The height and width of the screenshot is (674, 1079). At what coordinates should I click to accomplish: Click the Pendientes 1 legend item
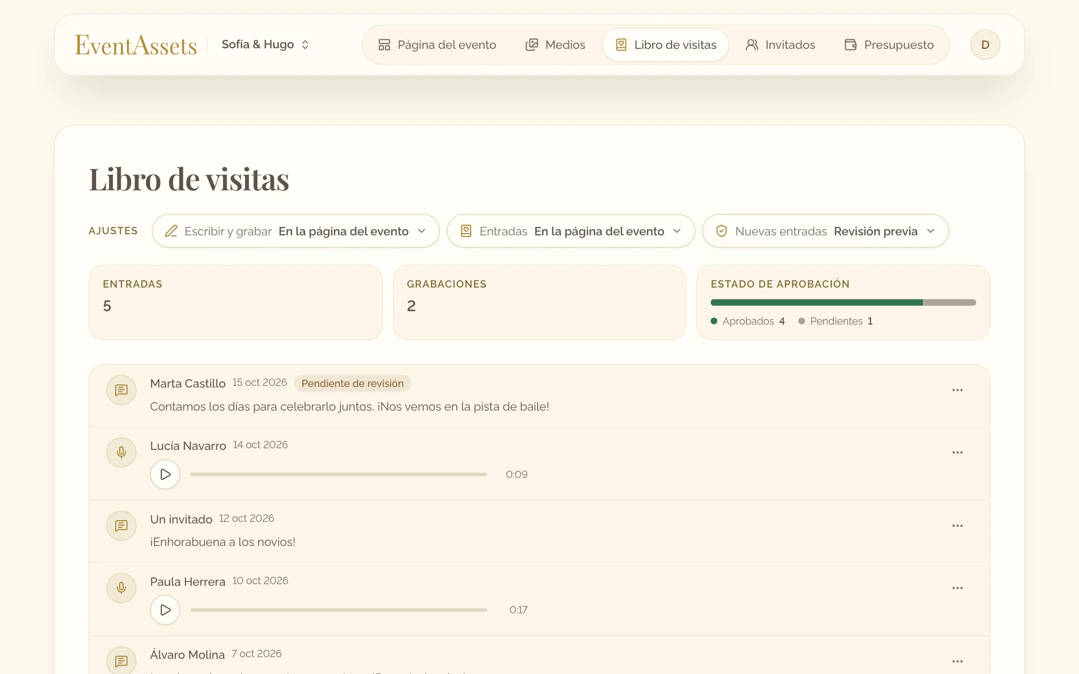(836, 321)
